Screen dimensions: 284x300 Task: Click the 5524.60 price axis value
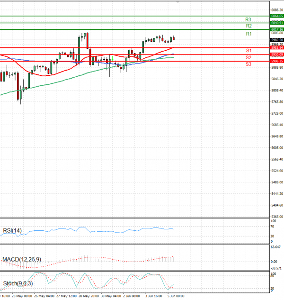(x=277, y=171)
